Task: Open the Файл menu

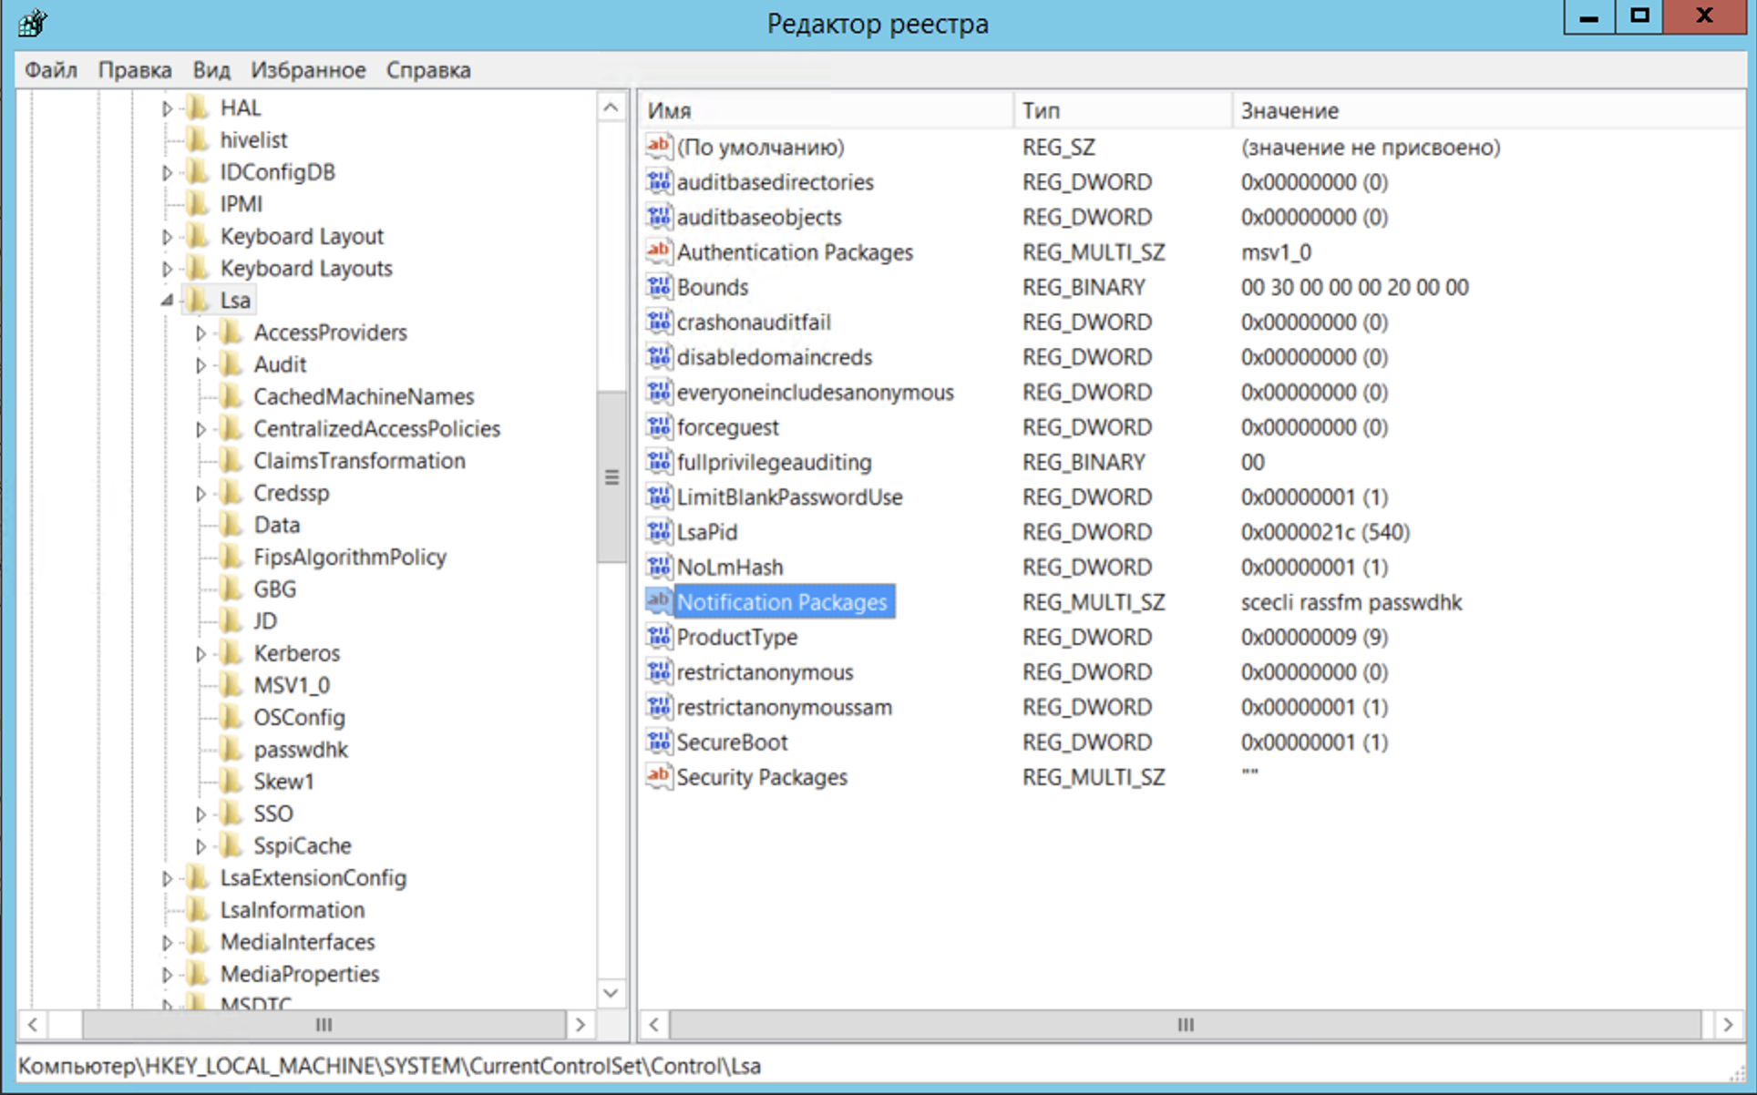Action: [x=50, y=70]
